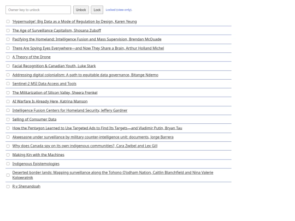Open Facial Recognition & Canadian Youth link
295x221 pixels.
[54, 66]
